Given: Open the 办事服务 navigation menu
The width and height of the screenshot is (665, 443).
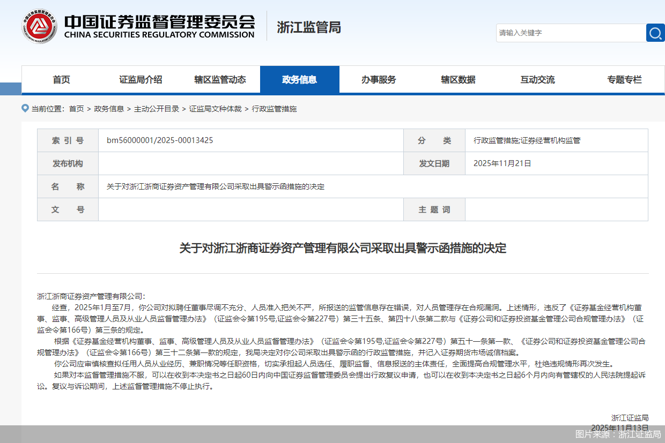Looking at the screenshot, I should coord(379,79).
